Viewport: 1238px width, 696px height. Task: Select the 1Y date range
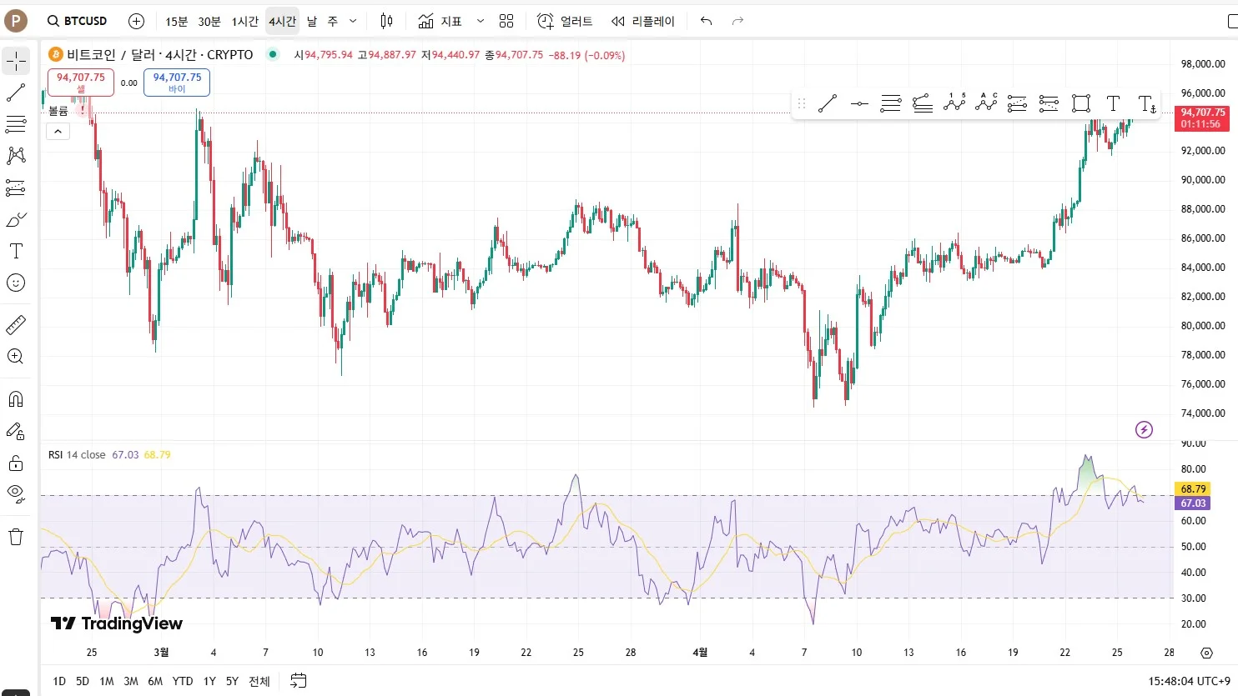(x=209, y=681)
